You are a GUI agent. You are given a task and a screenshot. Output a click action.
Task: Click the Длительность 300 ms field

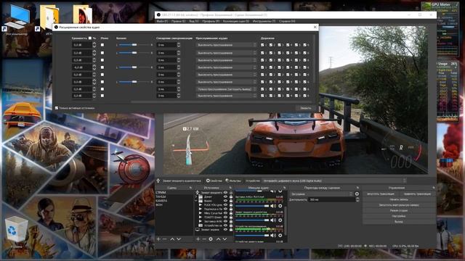pos(331,200)
